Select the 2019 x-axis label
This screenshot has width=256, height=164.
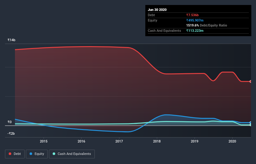coord(195,141)
